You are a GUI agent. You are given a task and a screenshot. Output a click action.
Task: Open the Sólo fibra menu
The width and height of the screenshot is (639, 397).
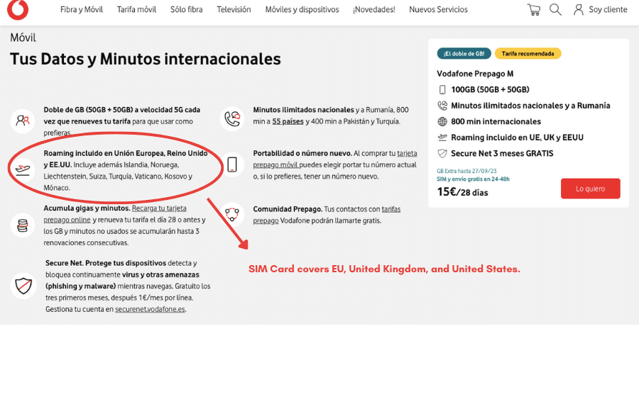[186, 9]
